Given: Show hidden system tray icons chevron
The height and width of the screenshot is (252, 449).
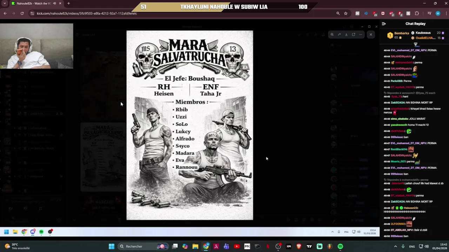Looking at the screenshot, I should [x=395, y=246].
